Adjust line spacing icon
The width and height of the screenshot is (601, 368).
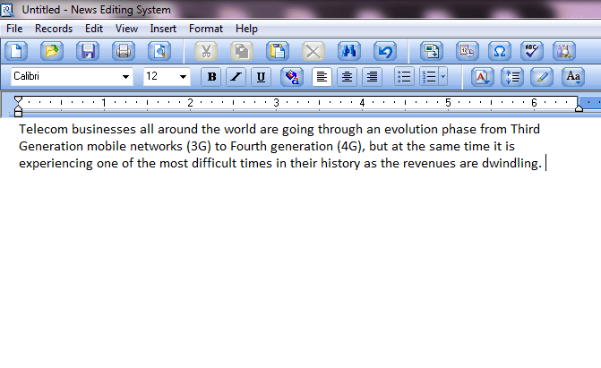tap(512, 77)
